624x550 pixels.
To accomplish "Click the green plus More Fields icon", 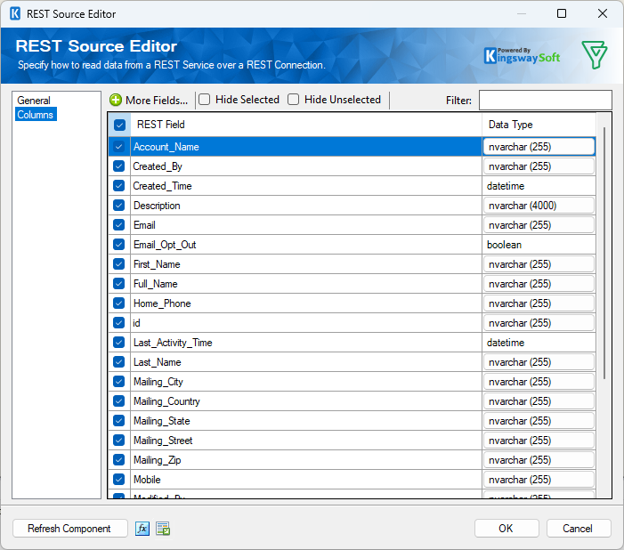I will coord(116,100).
